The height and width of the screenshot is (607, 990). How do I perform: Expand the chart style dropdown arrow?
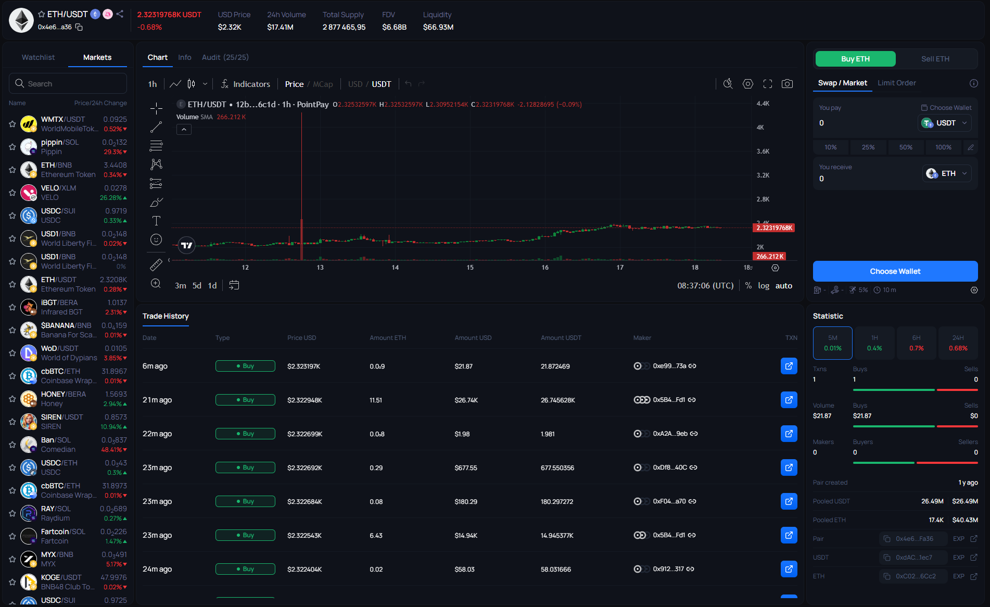(205, 84)
